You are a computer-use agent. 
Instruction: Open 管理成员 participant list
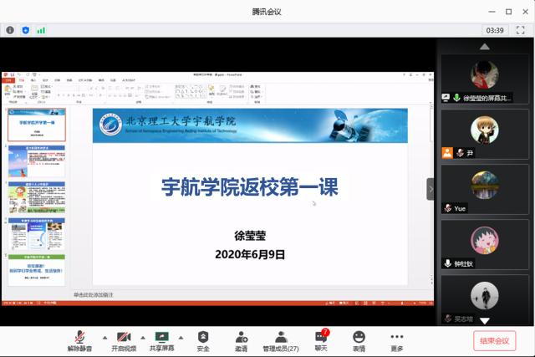[x=281, y=339]
